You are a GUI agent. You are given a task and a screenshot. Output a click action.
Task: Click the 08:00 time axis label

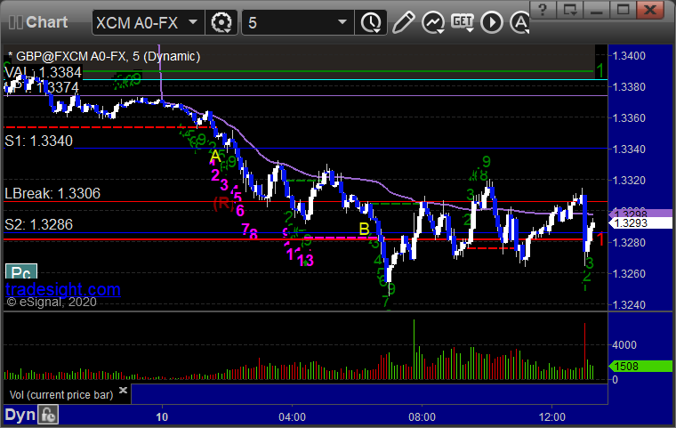(x=422, y=417)
